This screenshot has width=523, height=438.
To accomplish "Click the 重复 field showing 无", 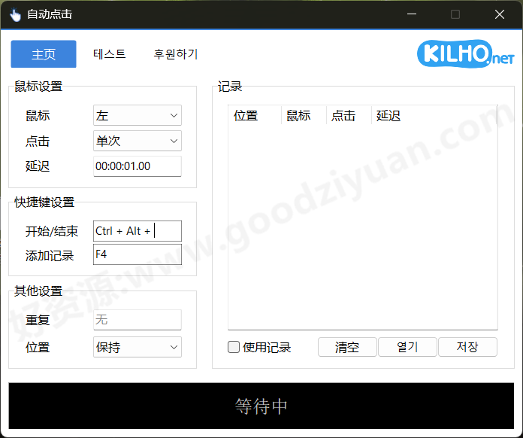I will (x=138, y=320).
